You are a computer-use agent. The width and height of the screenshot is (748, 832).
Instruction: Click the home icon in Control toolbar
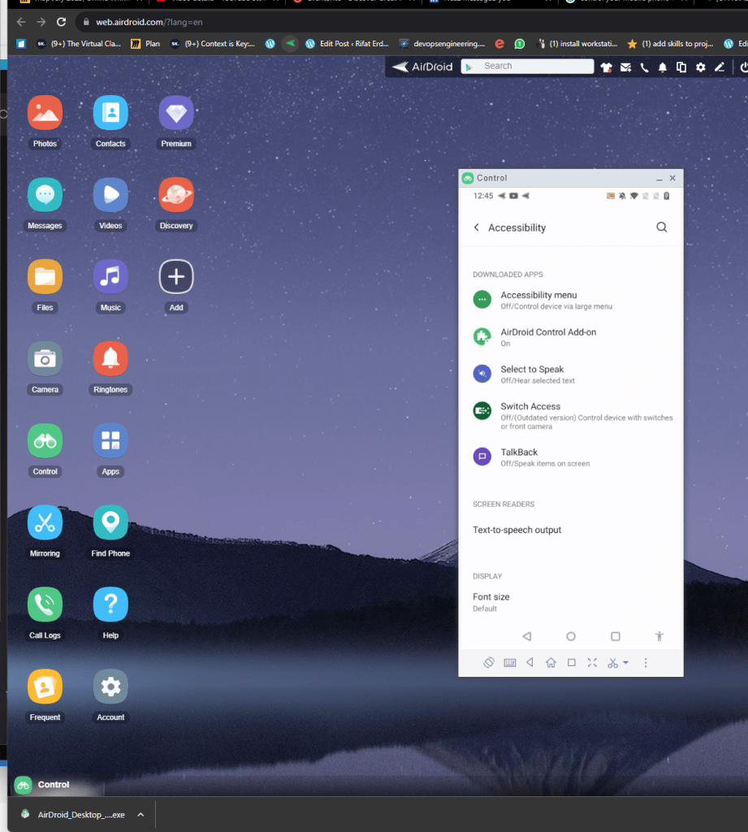coord(551,663)
